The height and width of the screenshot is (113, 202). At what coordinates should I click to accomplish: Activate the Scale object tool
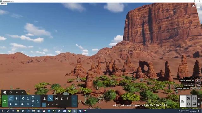pos(62,98)
